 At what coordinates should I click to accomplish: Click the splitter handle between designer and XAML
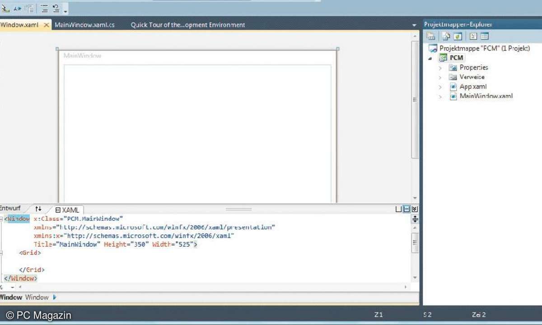coord(238,209)
